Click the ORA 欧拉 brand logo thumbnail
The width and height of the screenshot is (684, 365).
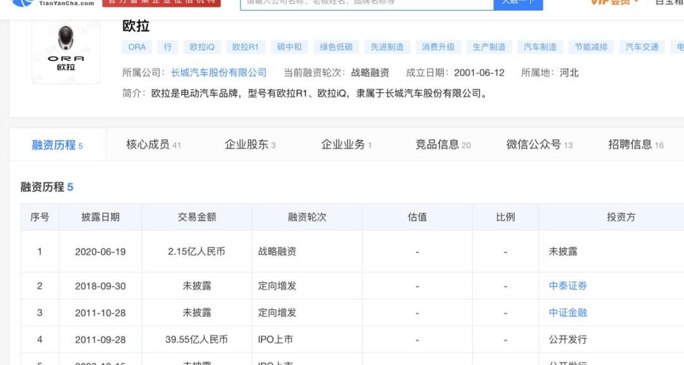[x=66, y=50]
